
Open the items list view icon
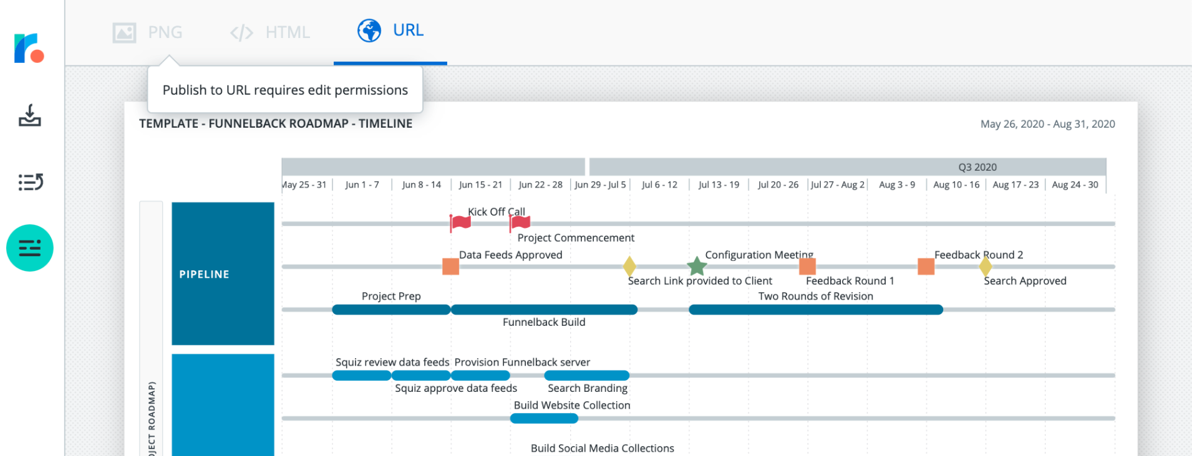click(30, 182)
